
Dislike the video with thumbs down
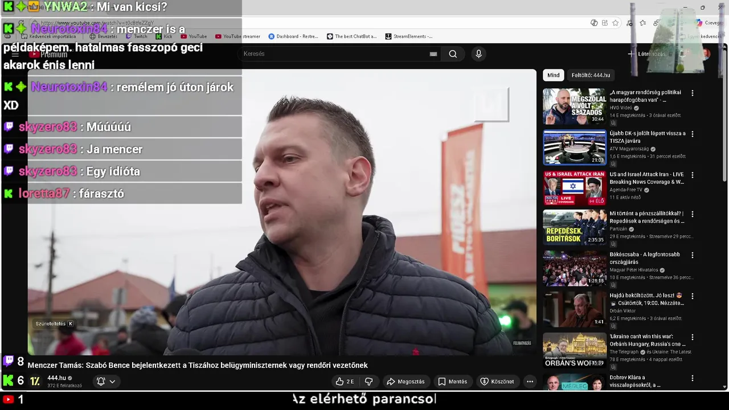[x=369, y=382]
